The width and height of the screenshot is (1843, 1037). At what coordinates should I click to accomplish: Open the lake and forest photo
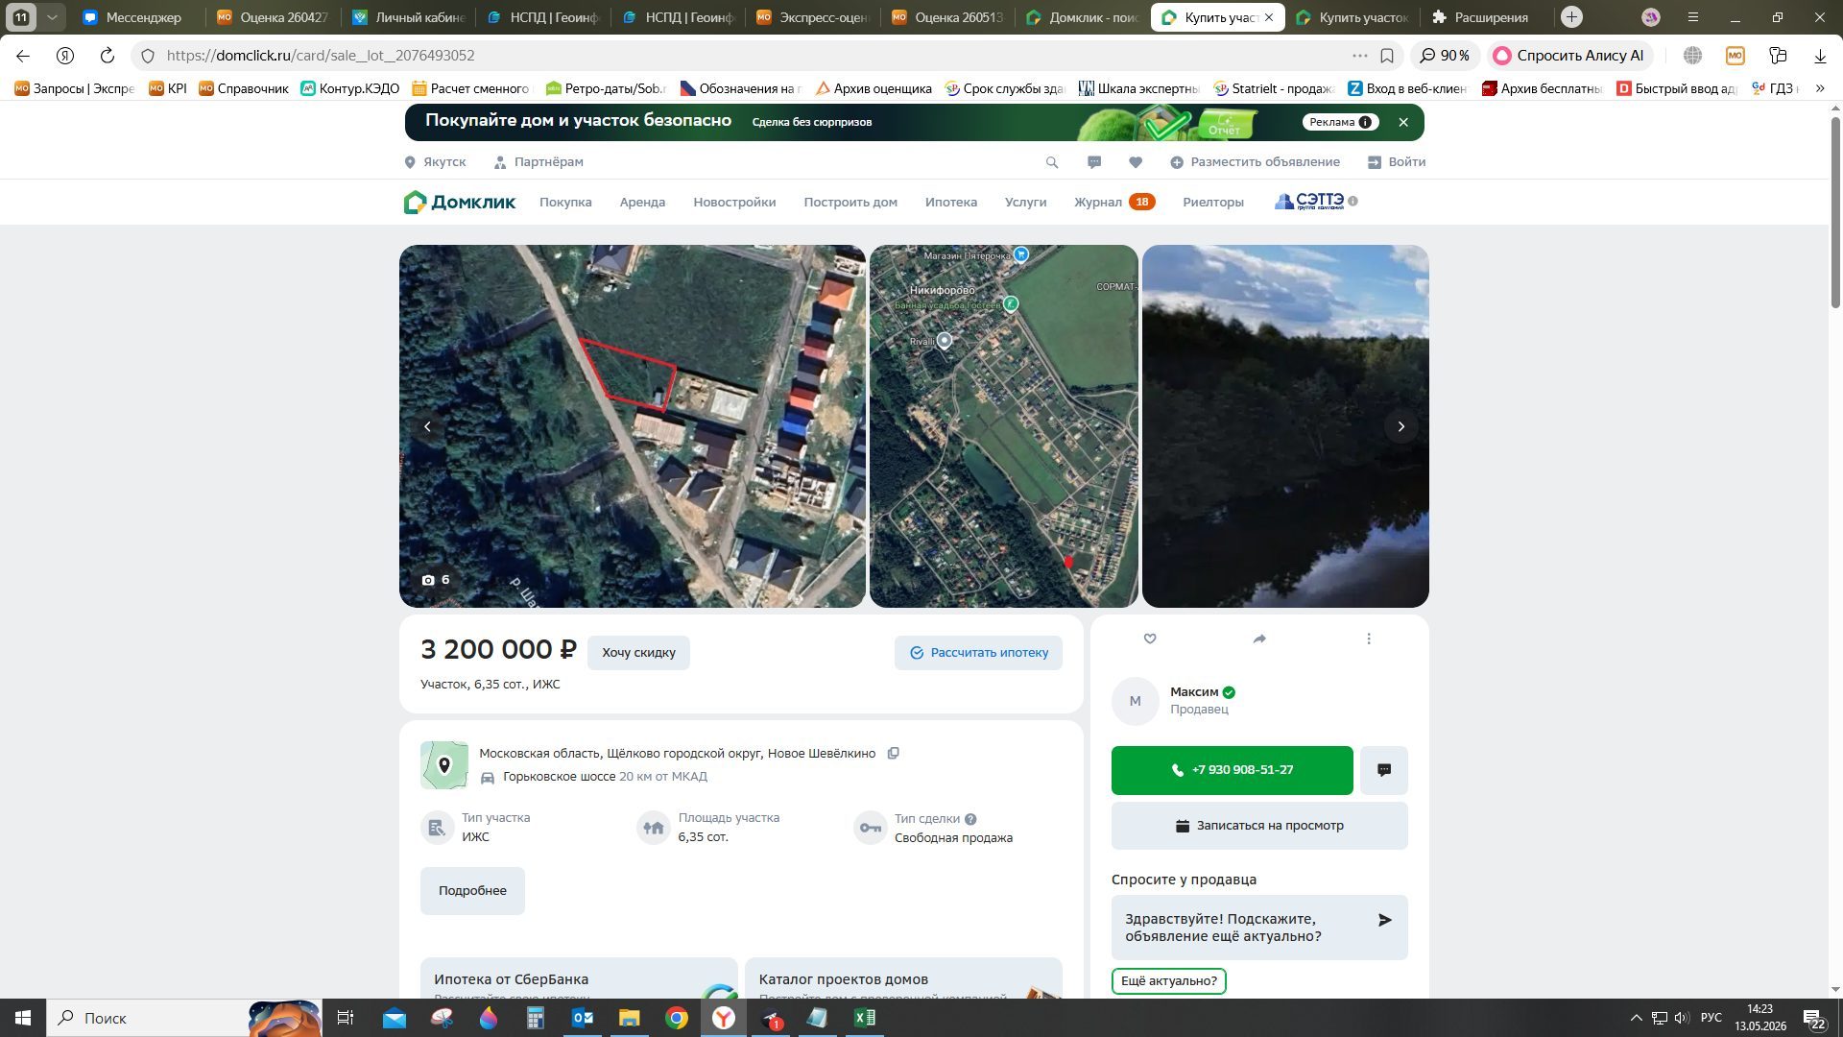click(x=1285, y=426)
